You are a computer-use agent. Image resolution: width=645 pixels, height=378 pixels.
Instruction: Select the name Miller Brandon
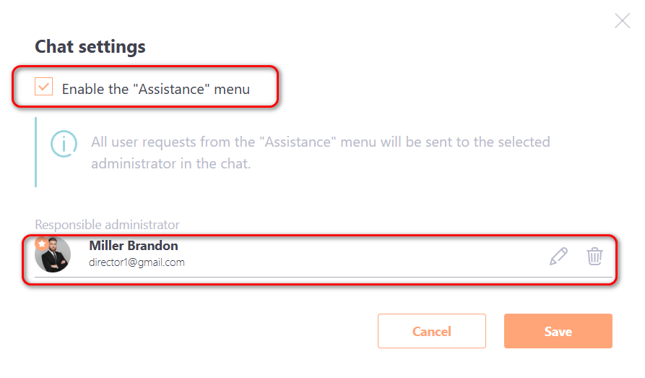tap(133, 246)
